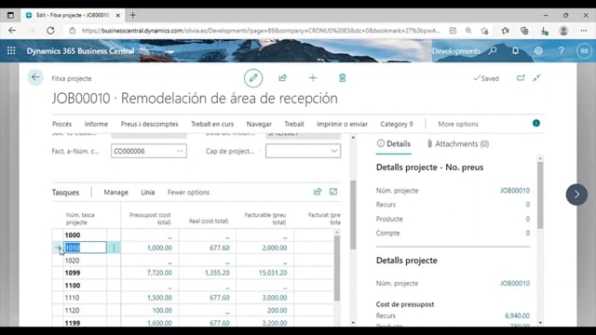Open the Navegar menu
The height and width of the screenshot is (335, 596).
click(259, 124)
